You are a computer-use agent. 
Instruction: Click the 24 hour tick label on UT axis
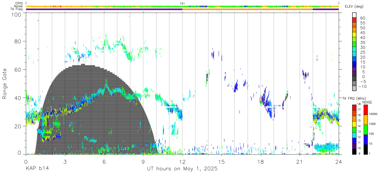pos(339,161)
